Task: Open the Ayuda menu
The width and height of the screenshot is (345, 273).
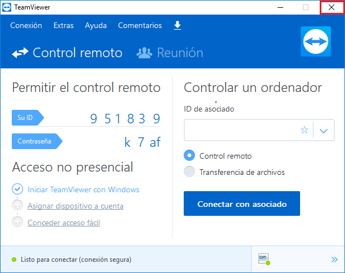Action: click(96, 25)
